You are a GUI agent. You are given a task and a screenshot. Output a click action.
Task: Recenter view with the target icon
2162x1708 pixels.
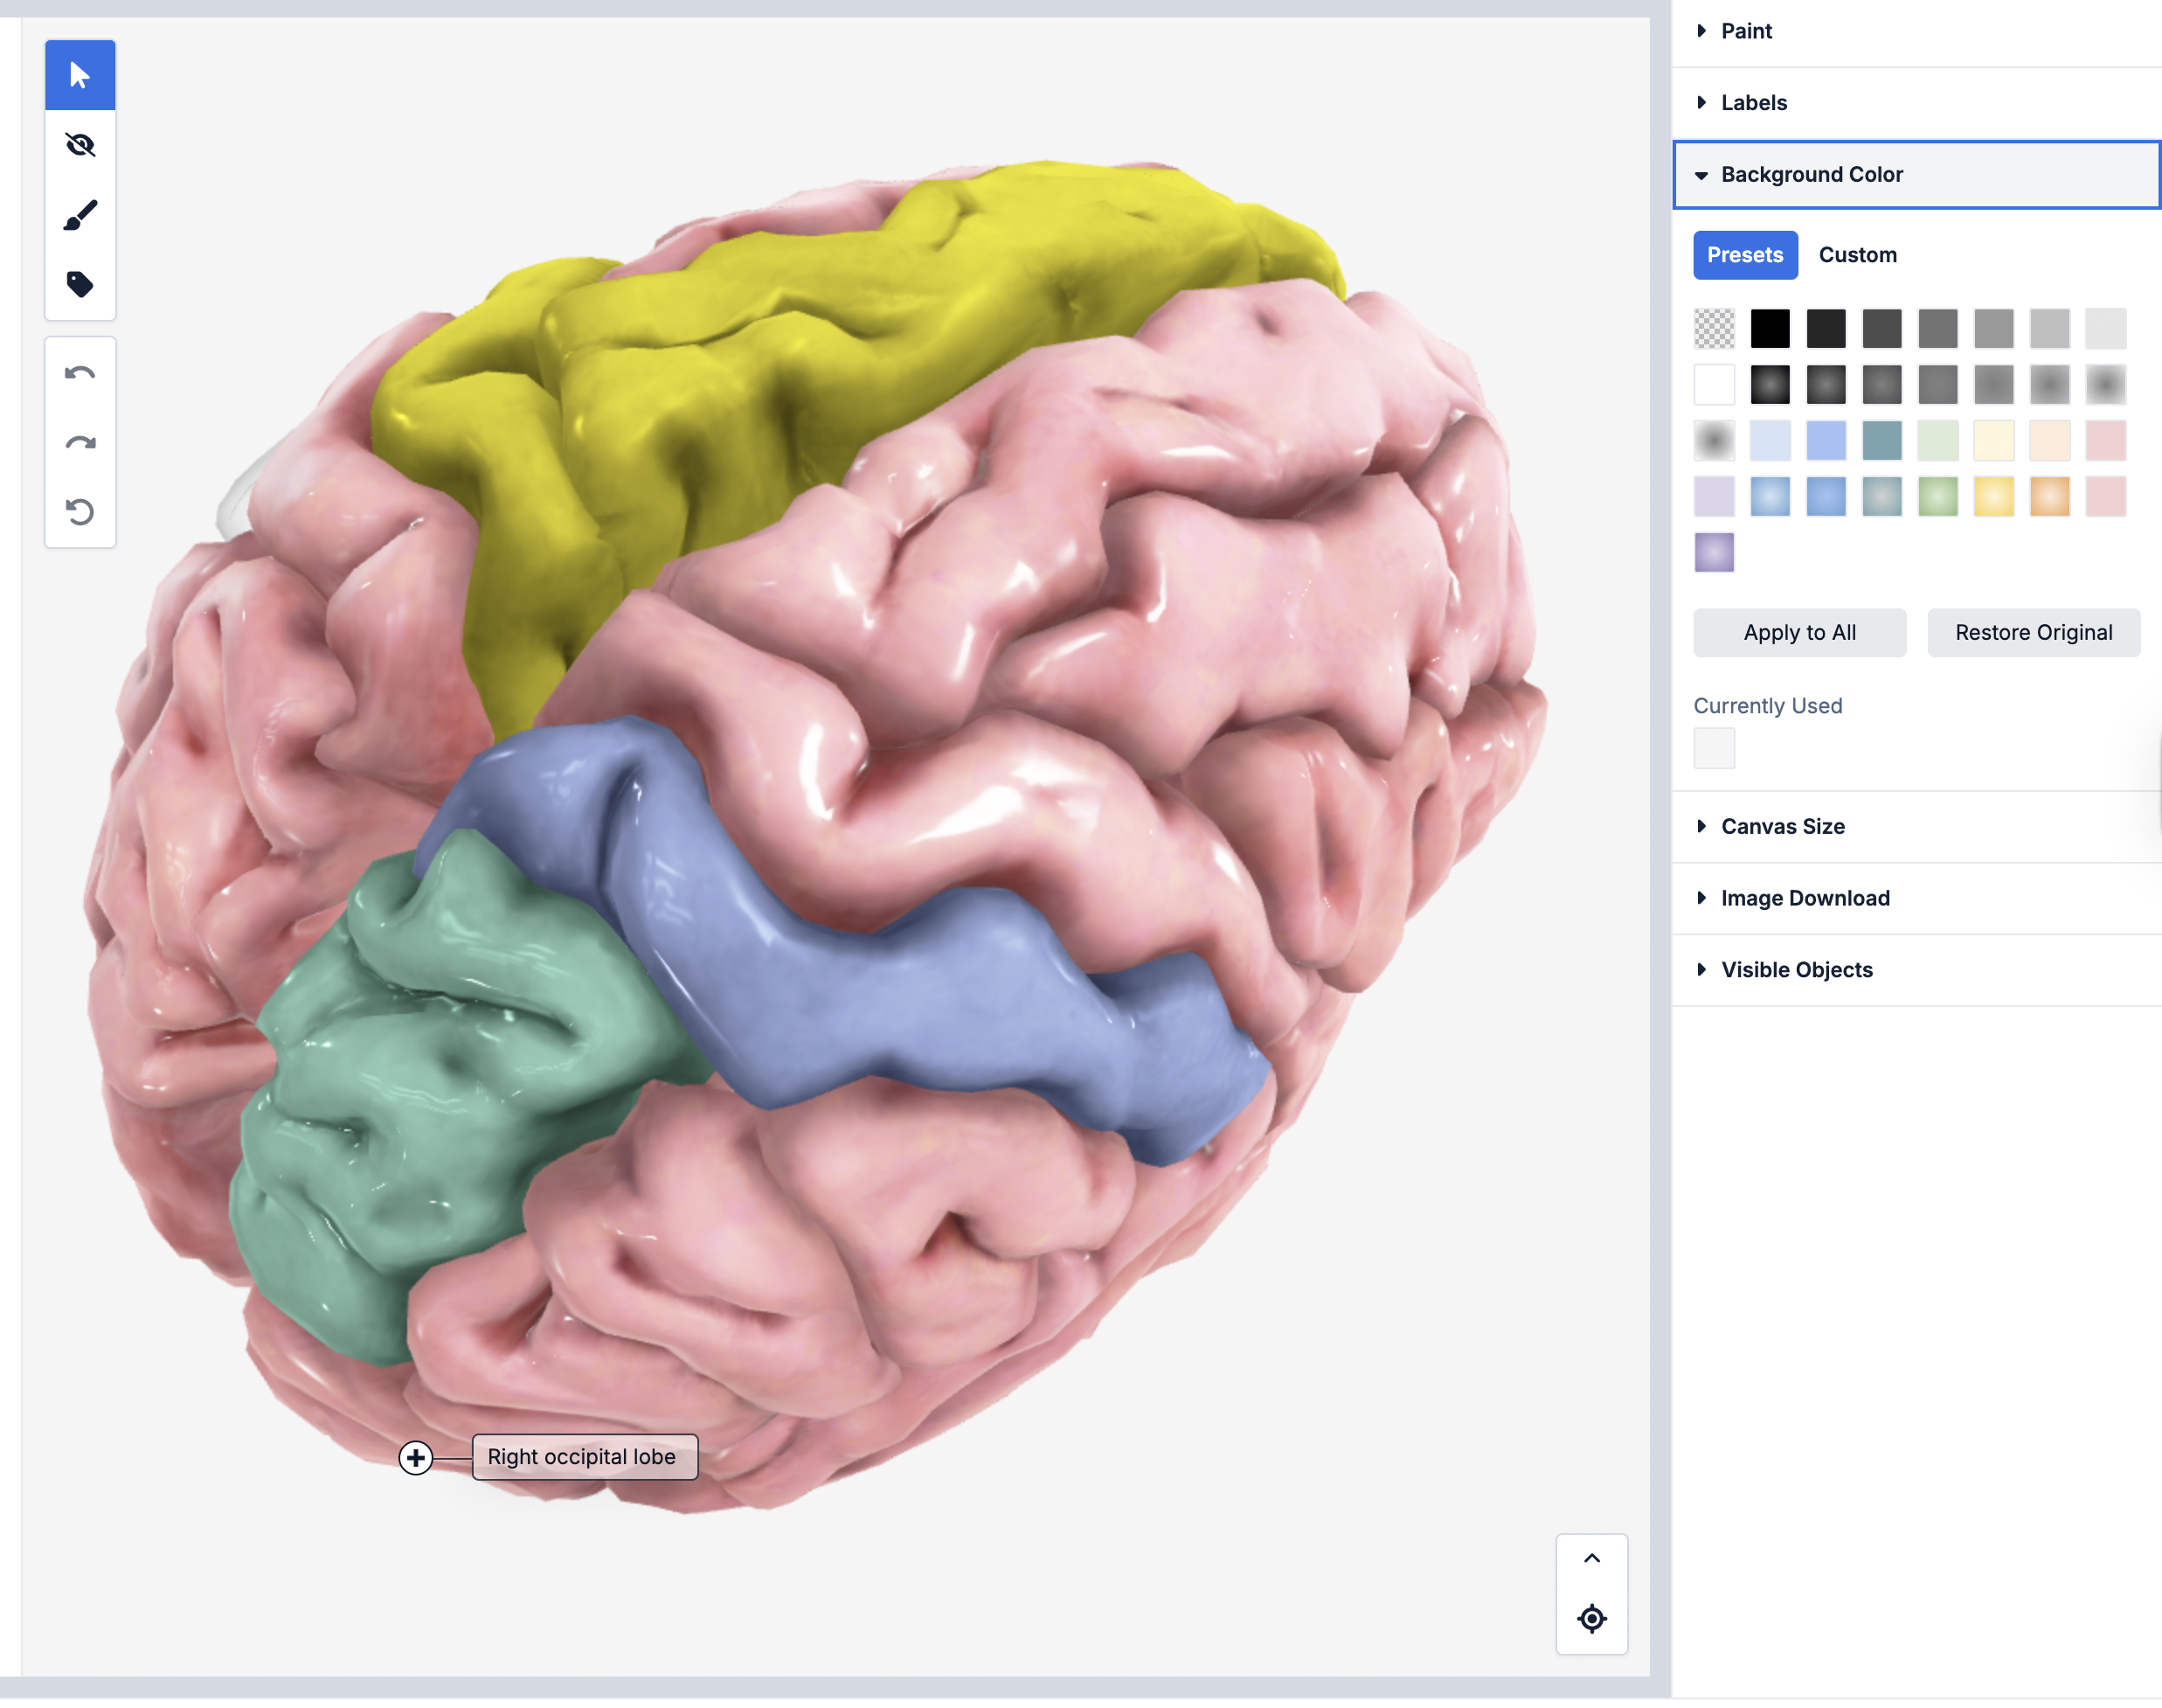1591,1618
